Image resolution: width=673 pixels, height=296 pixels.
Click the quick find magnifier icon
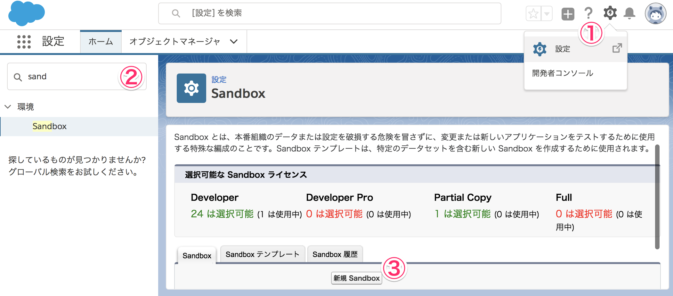pos(18,77)
